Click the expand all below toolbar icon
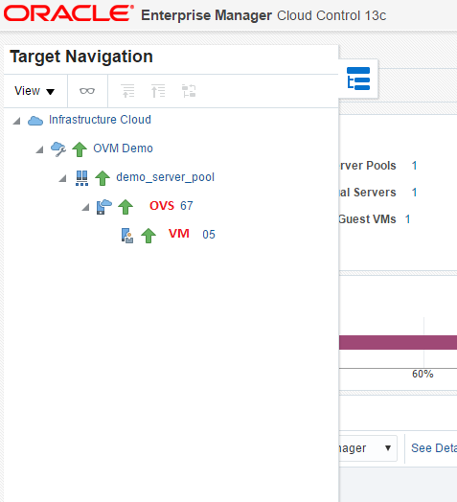The image size is (457, 502). (x=127, y=91)
